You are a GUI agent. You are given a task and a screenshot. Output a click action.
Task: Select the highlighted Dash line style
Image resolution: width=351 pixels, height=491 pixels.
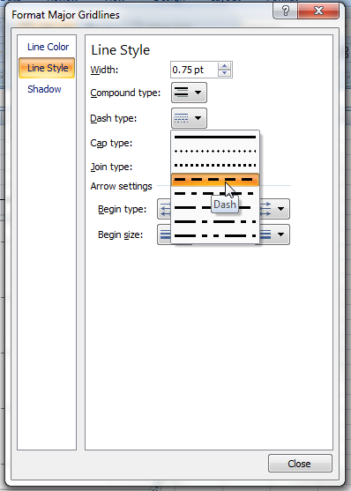[215, 180]
